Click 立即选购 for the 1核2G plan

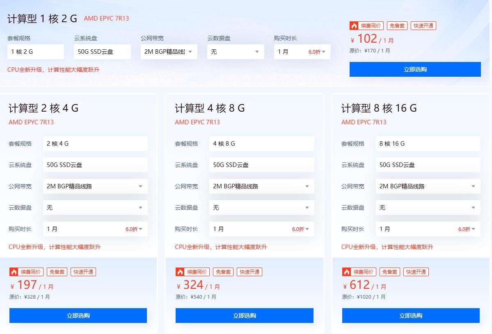coord(414,69)
